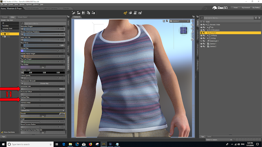
Task: Click the third figure icon in toolbar
Action: click(84, 13)
